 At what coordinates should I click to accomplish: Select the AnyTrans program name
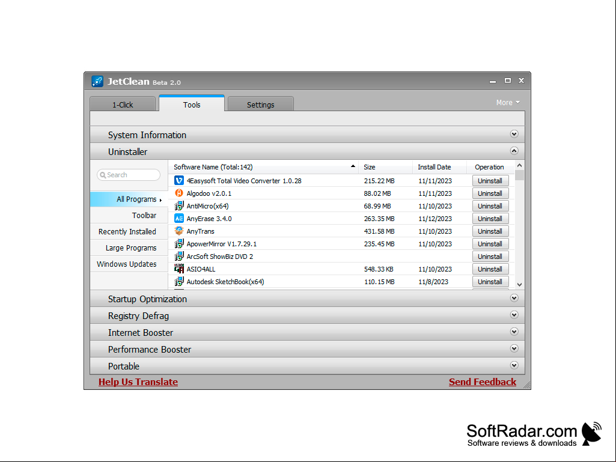(200, 231)
